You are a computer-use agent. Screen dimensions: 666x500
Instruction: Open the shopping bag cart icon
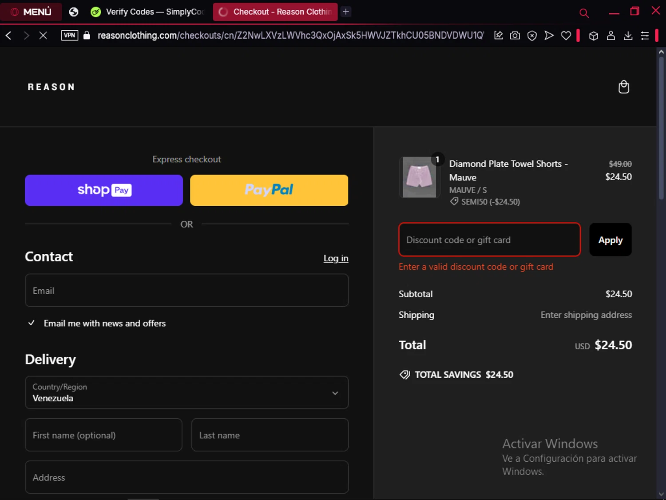point(624,87)
